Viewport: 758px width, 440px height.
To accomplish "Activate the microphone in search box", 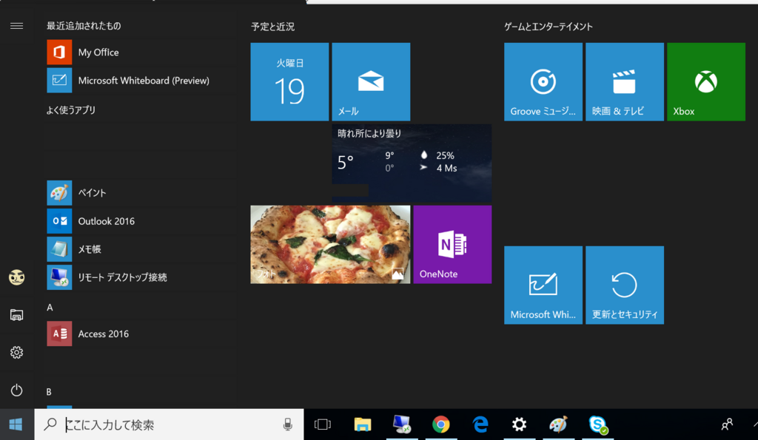I will [x=288, y=424].
